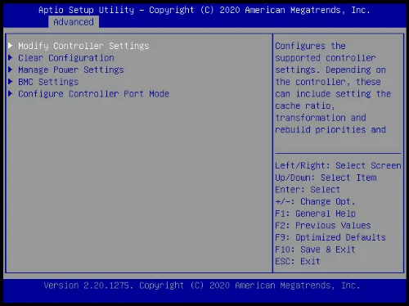409x306 pixels.
Task: Click triangle icon before BMC Settings
Action: point(11,81)
